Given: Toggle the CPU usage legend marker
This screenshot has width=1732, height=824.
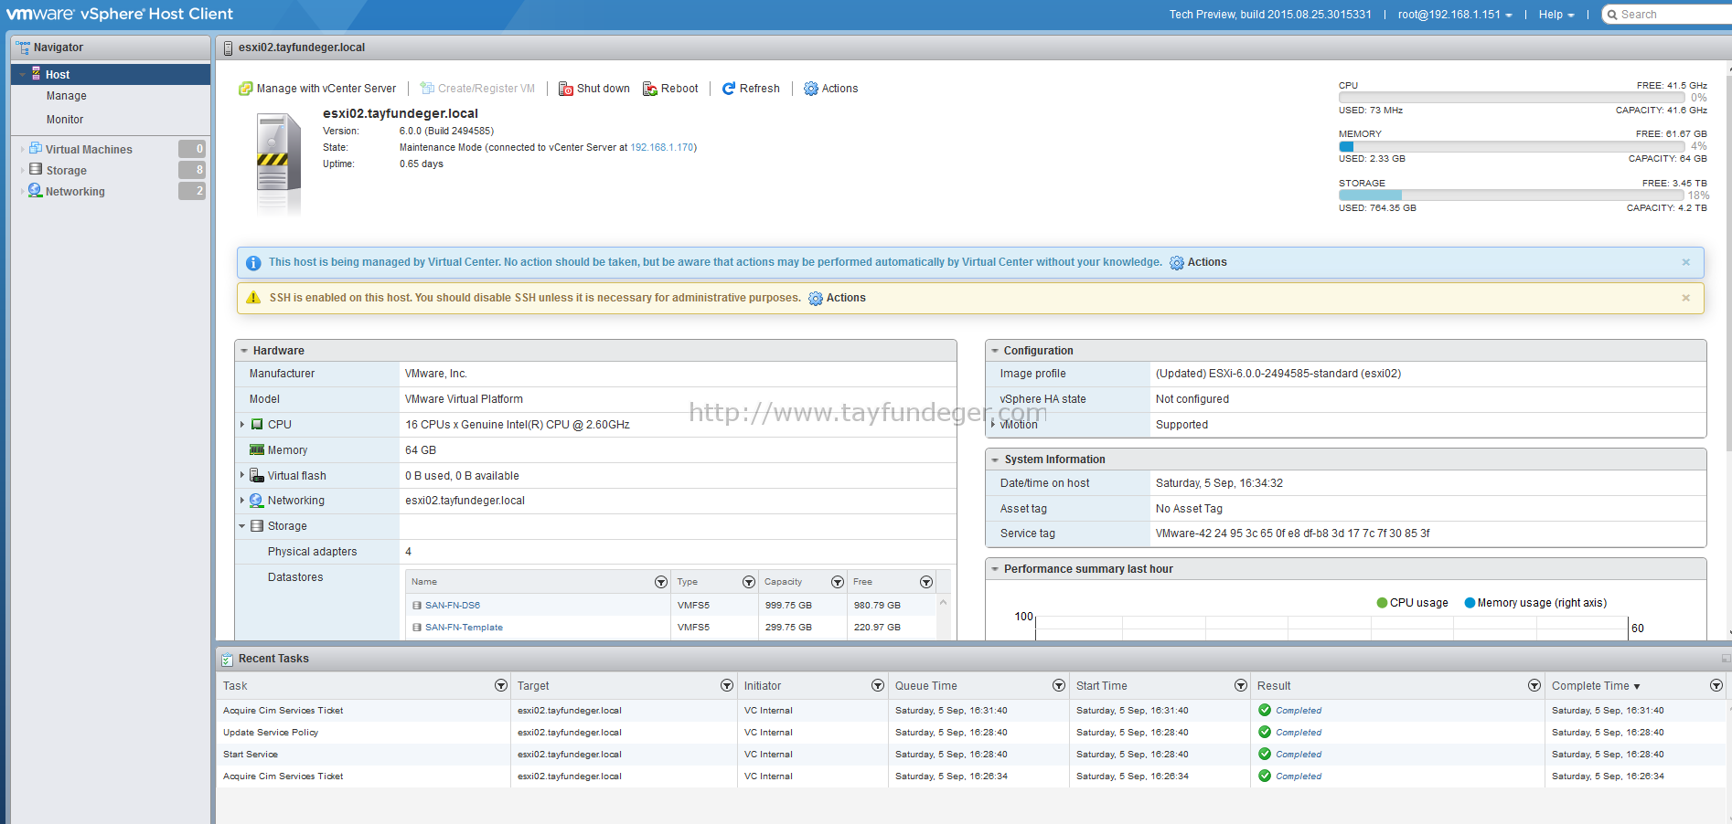Looking at the screenshot, I should pos(1382,603).
